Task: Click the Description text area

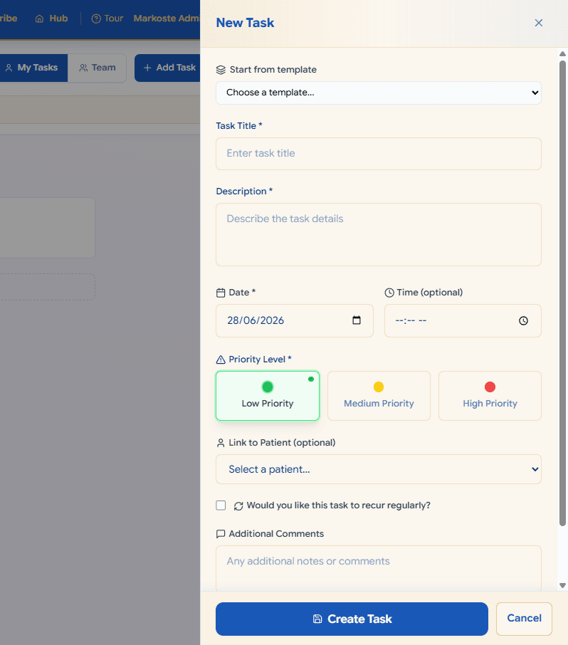Action: coord(379,234)
